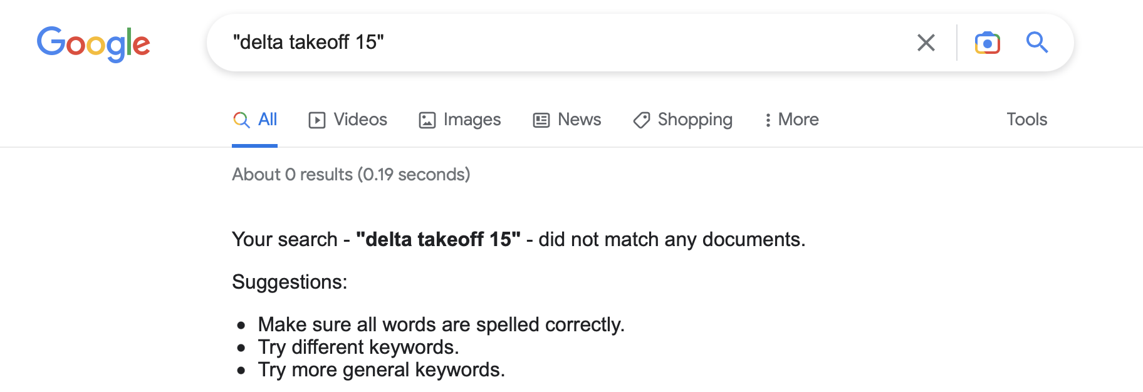Click the Google logo

pos(93,43)
